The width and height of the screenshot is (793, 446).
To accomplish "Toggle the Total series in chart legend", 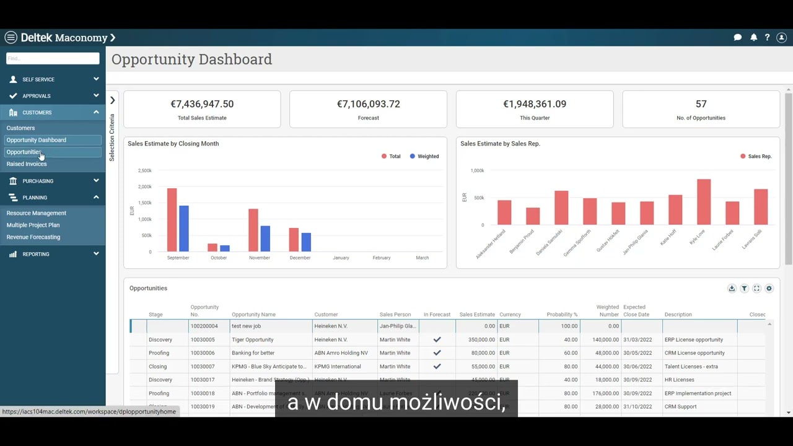I will click(391, 157).
